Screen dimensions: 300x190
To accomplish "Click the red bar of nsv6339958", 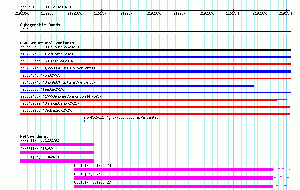I will pos(155,114).
